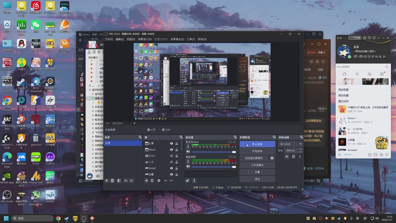
Task: Open View(V) menu in OBS
Action: 131,39
